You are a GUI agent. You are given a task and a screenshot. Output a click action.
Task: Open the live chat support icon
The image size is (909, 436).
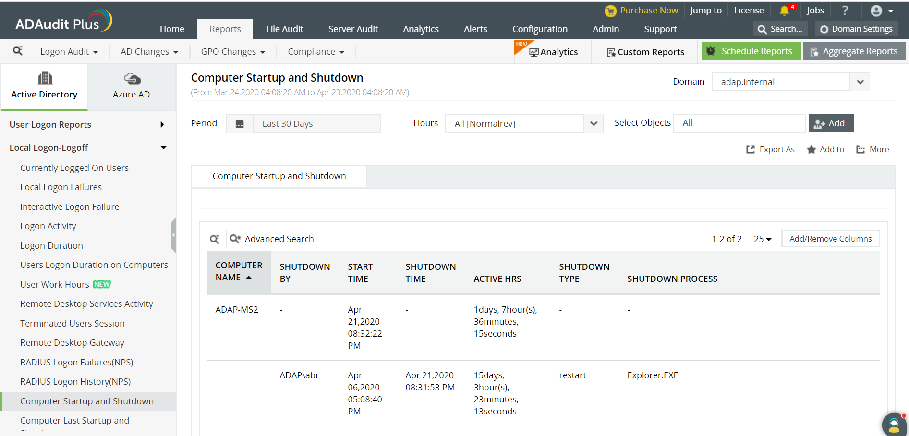tap(894, 424)
